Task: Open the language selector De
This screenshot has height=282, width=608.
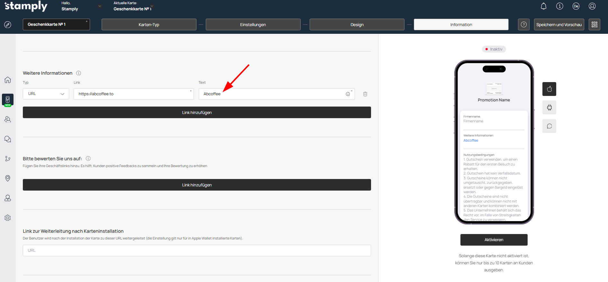Action: 576,6
